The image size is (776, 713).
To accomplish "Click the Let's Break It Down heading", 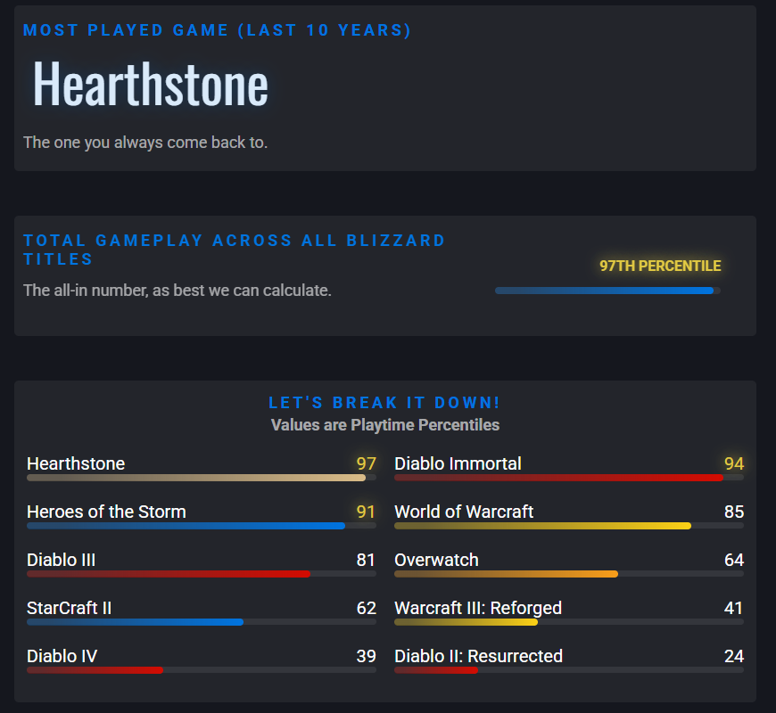I will [384, 403].
